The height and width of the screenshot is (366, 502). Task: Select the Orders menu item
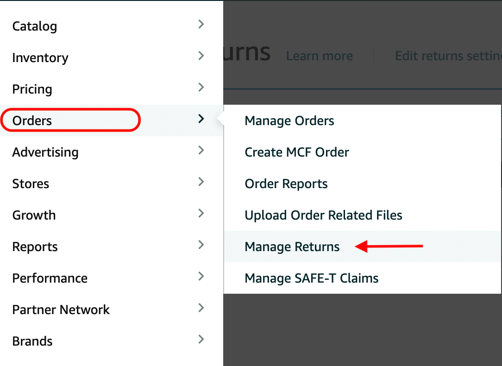click(112, 120)
